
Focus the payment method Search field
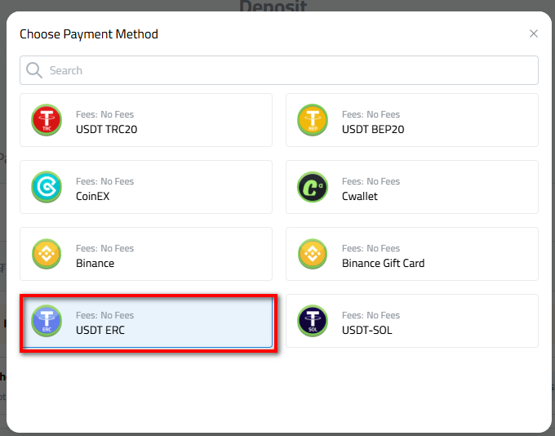286,70
